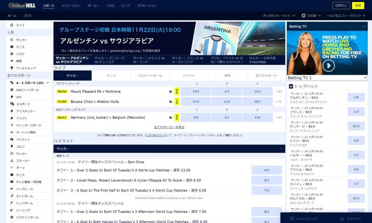372x223 pixels.
Task: Open the ライブ sidebar icon
Action: [12, 25]
